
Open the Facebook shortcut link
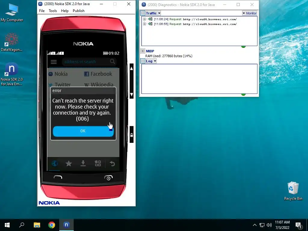tap(98, 74)
